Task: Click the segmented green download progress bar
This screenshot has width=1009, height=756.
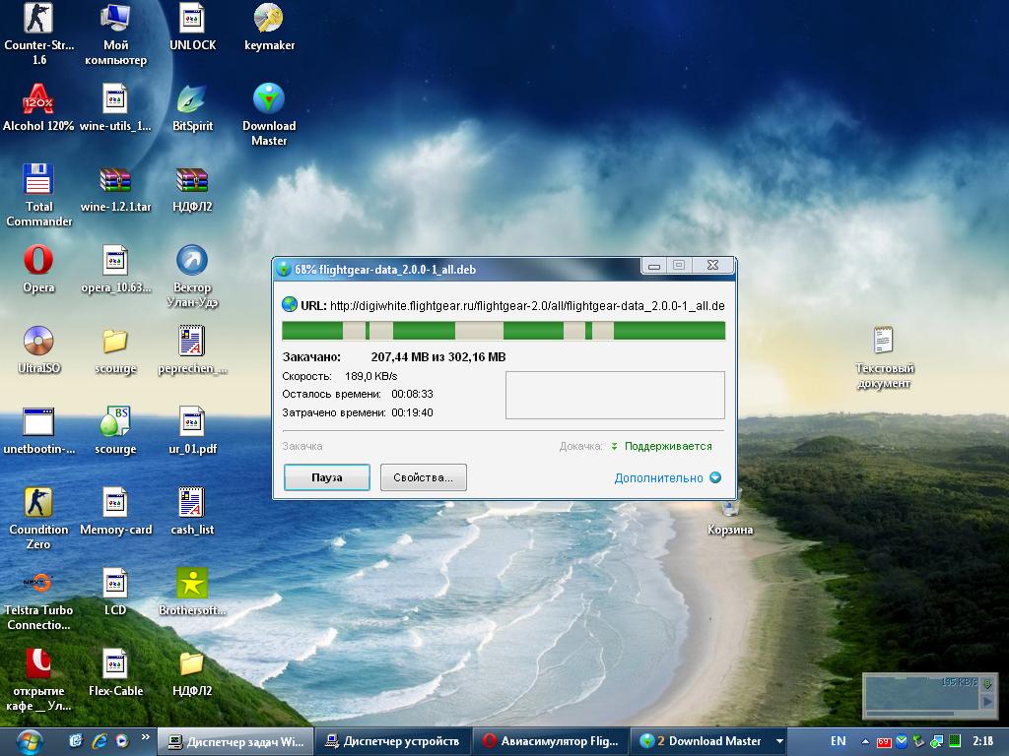Action: tap(503, 331)
